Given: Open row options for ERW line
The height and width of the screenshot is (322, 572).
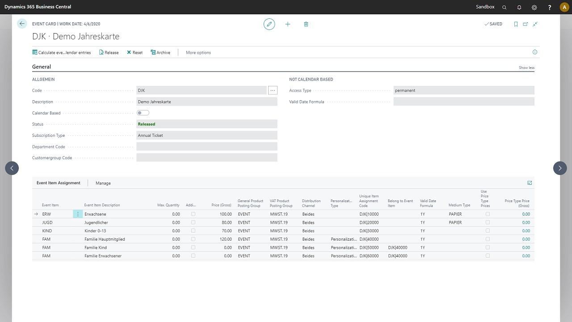Looking at the screenshot, I should pyautogui.click(x=78, y=214).
